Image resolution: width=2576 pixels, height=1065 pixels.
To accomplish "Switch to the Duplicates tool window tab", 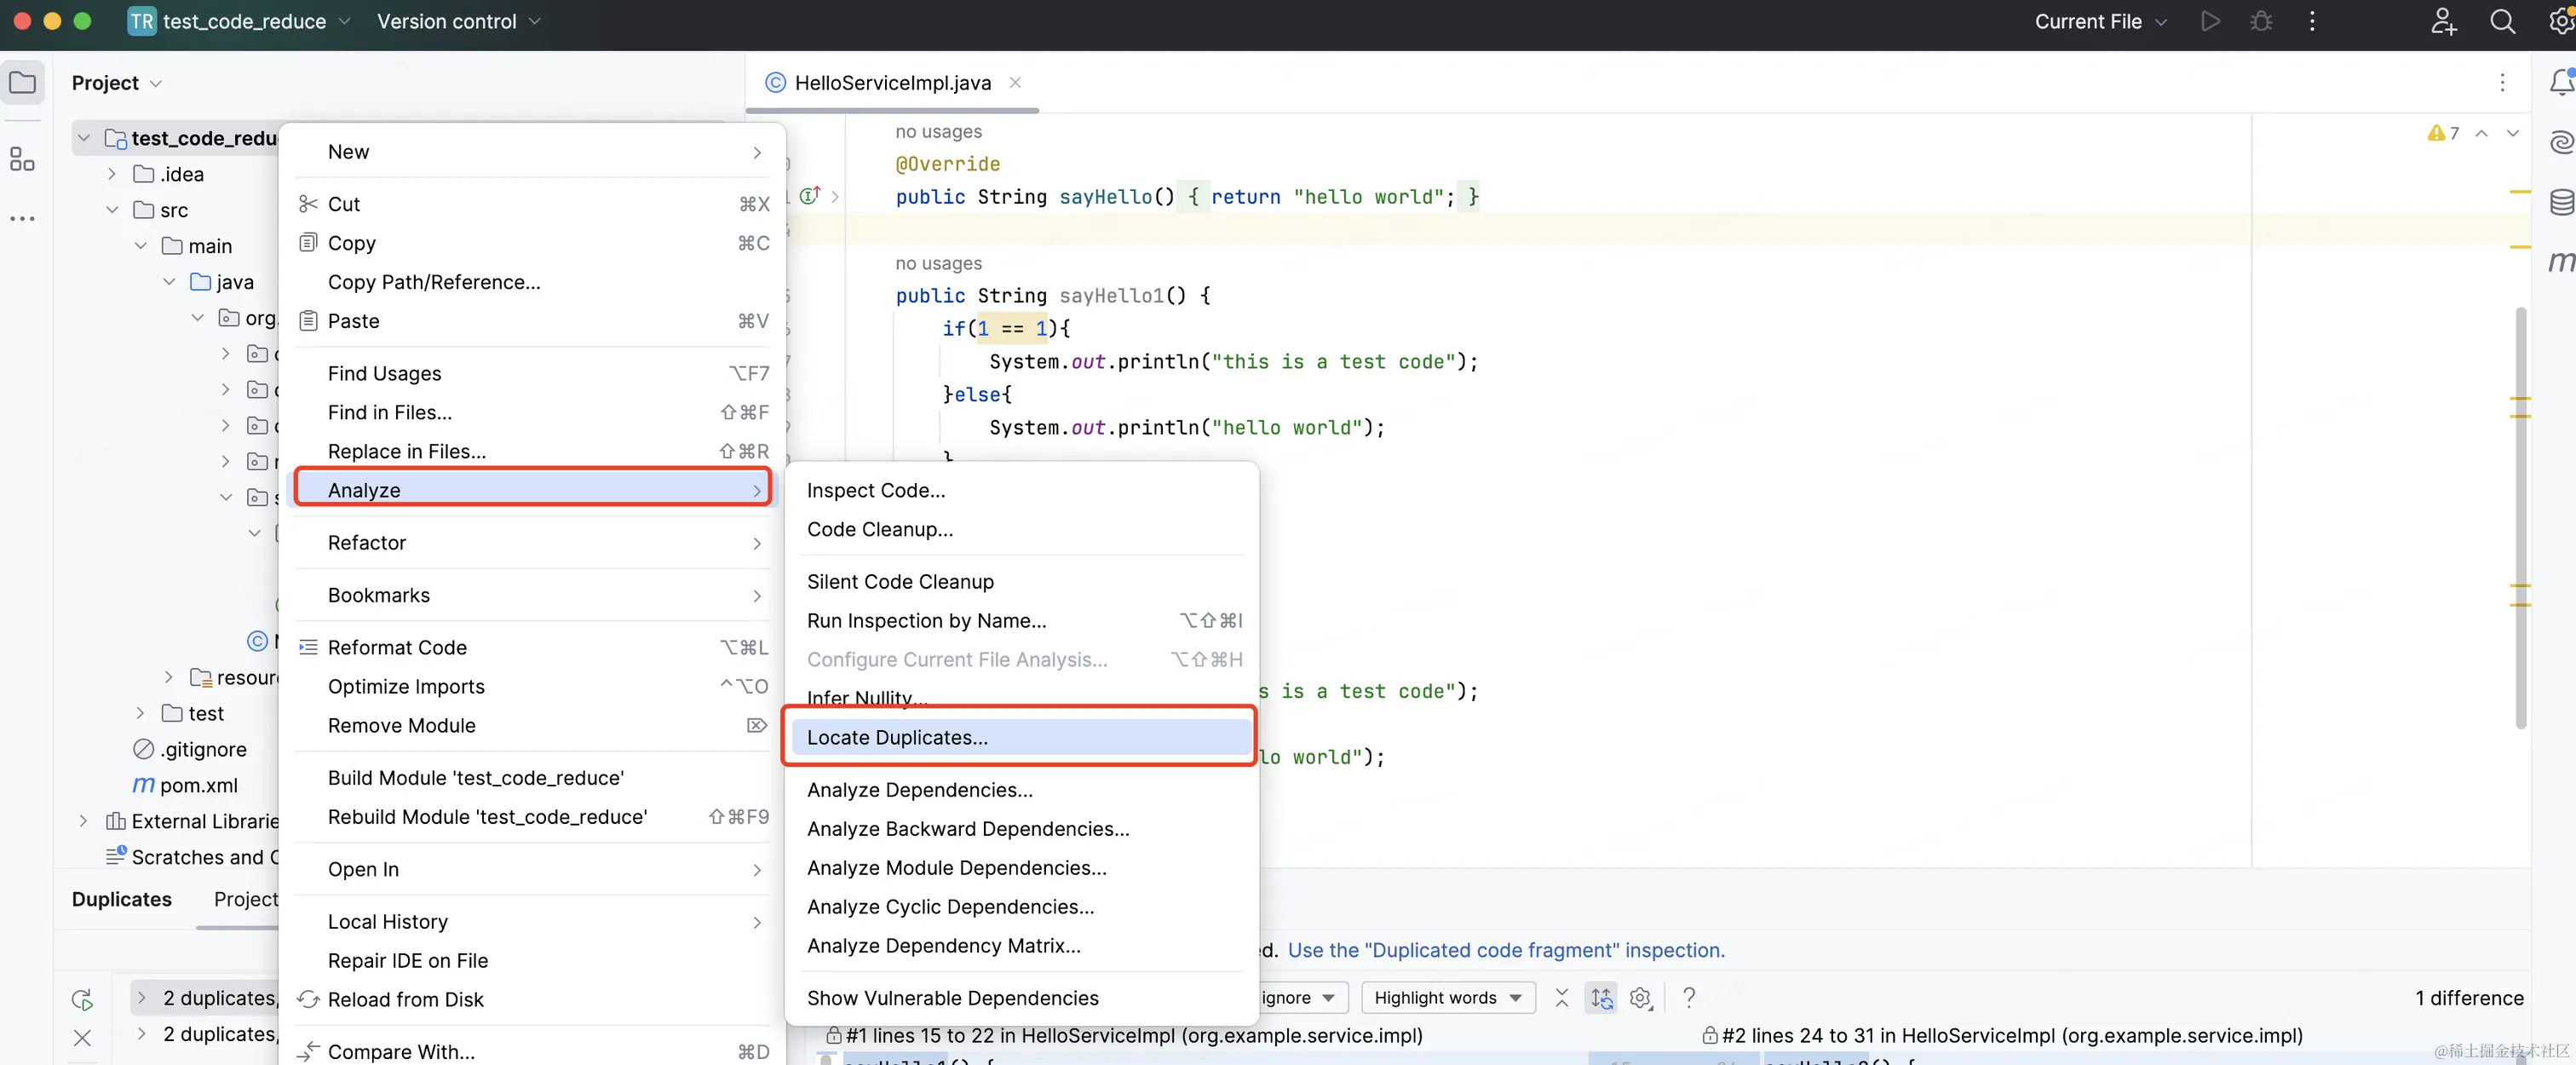I will 121,899.
